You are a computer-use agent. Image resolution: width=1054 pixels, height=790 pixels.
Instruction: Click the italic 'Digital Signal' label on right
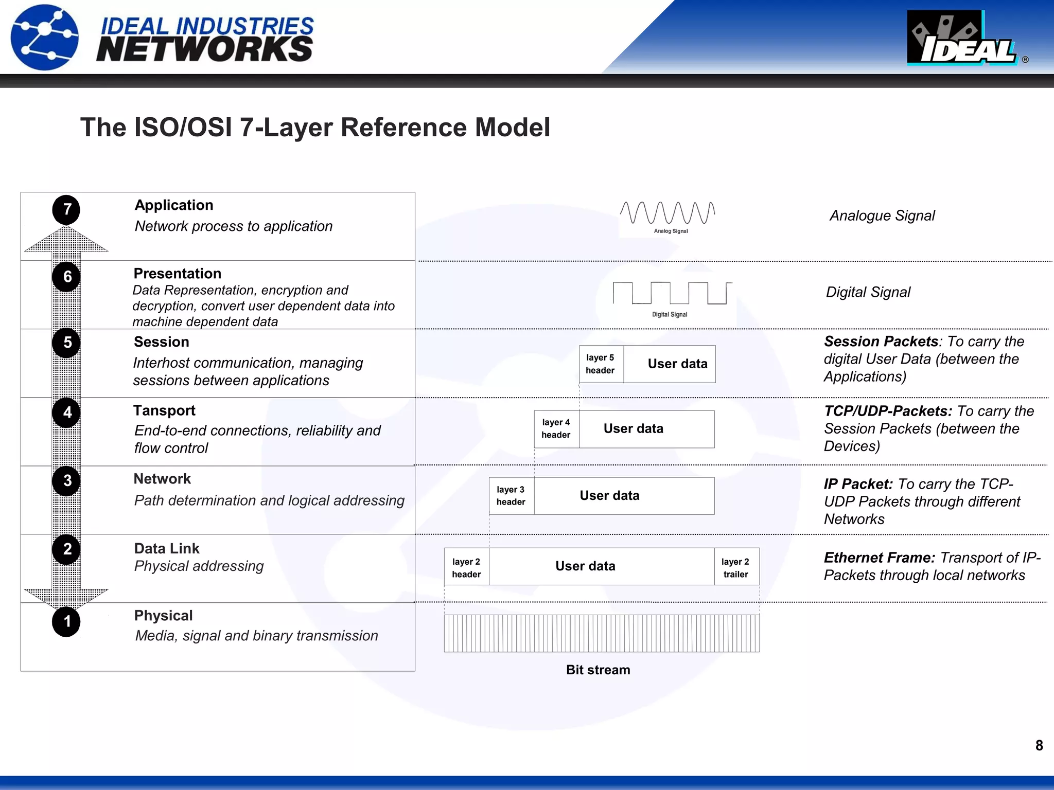(x=868, y=293)
